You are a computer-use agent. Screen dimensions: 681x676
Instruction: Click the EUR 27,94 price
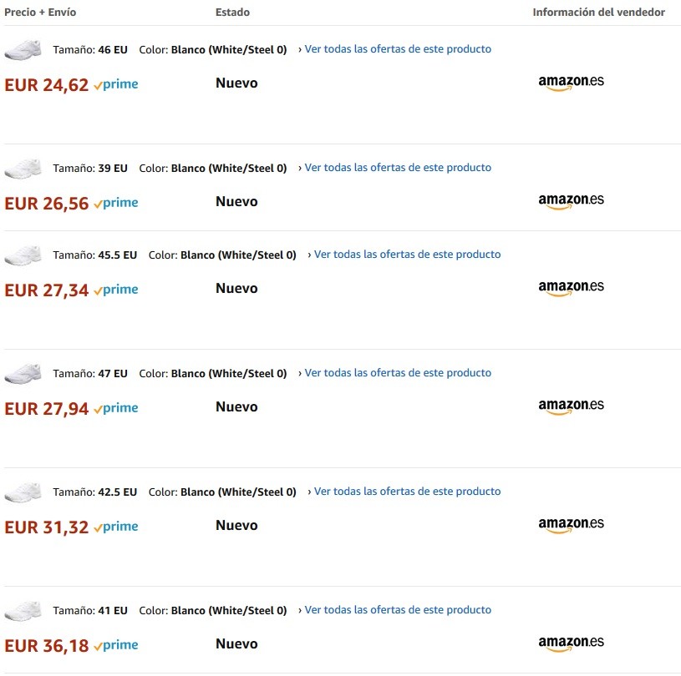47,408
